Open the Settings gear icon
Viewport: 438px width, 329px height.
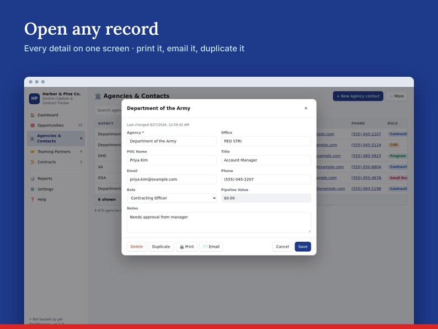tap(33, 189)
